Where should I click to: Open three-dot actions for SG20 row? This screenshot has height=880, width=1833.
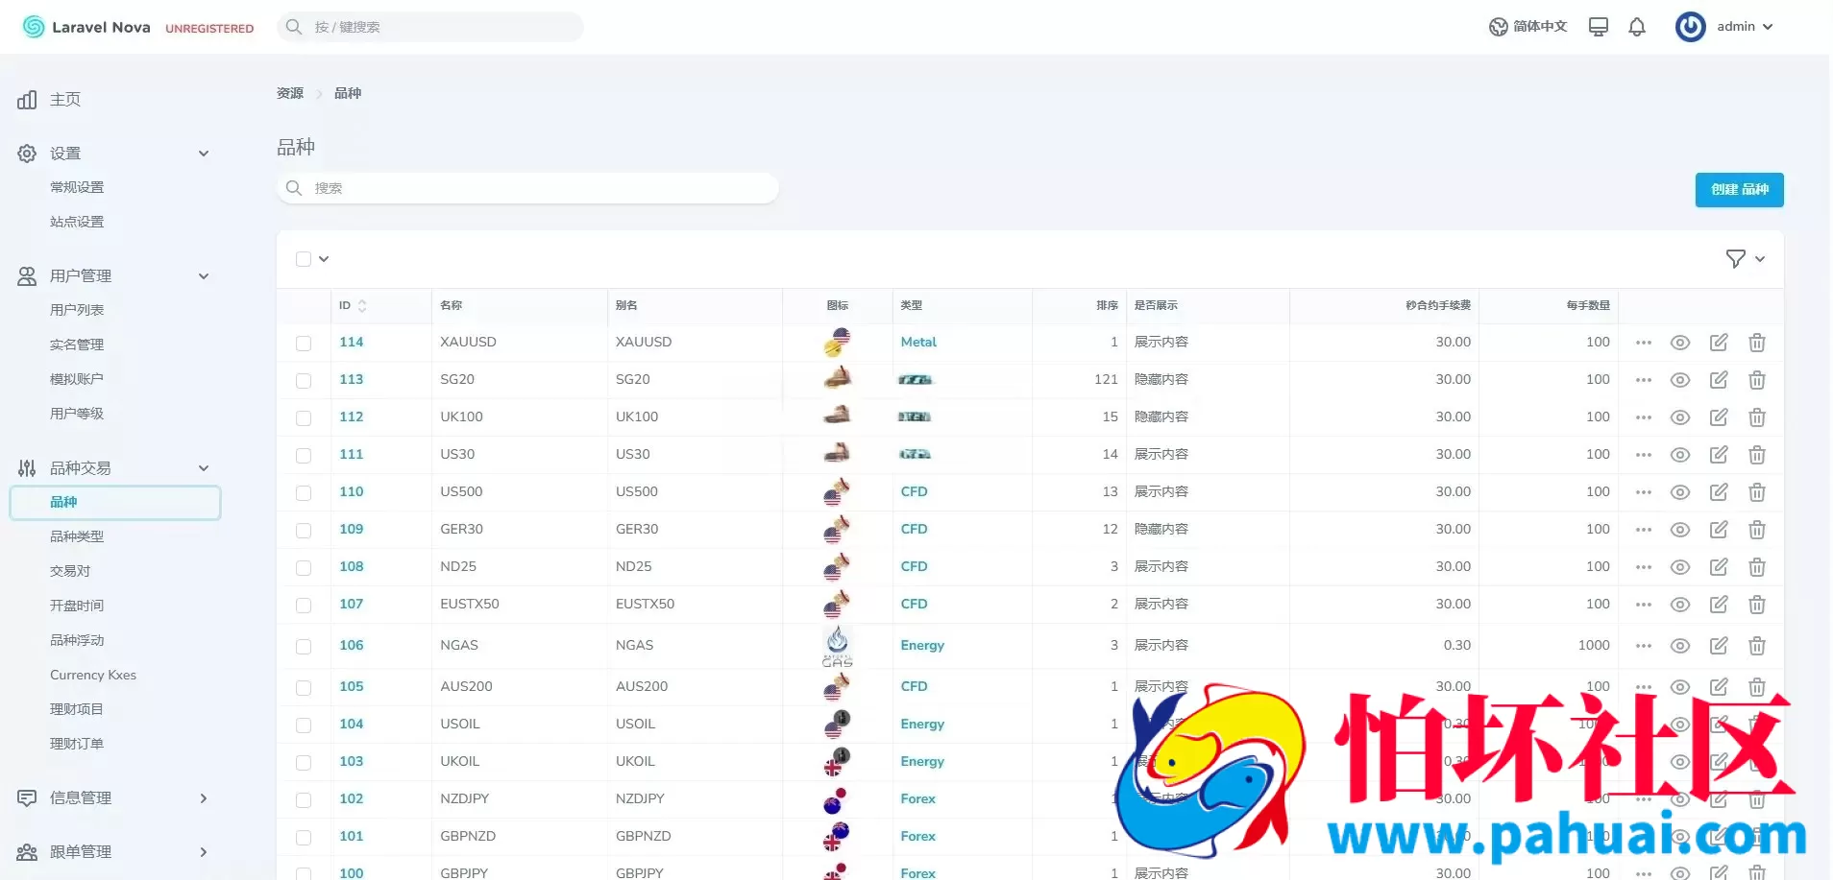(1644, 380)
